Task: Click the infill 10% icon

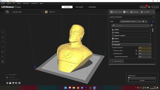Action: pos(124,12)
